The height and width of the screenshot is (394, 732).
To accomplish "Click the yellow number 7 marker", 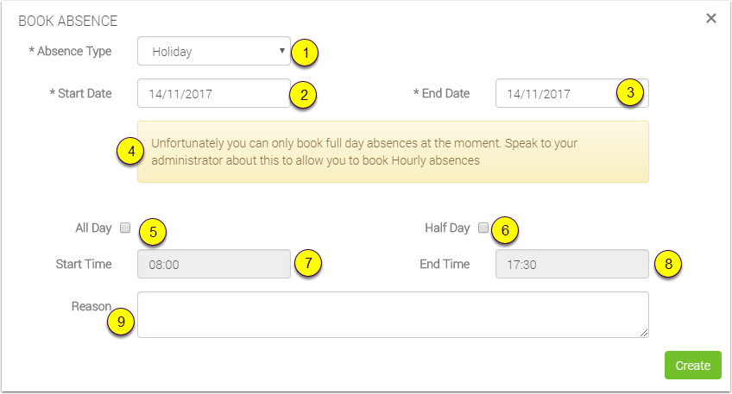I will tap(307, 263).
